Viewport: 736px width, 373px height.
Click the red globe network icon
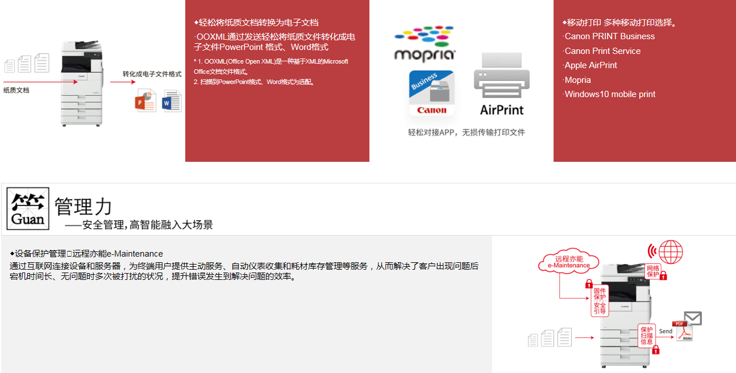coord(671,252)
